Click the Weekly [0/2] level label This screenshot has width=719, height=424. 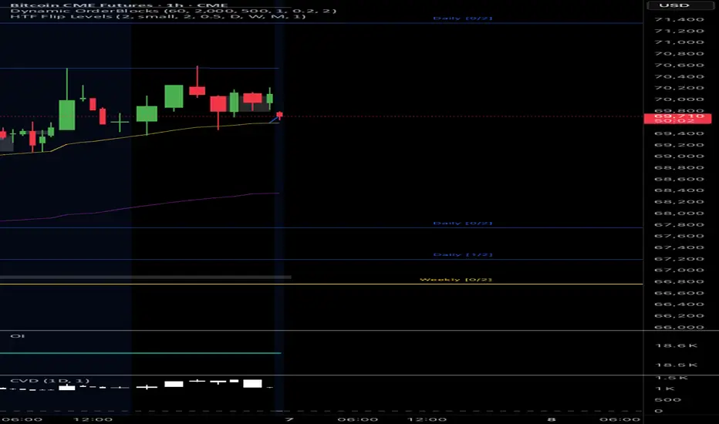tap(456, 279)
